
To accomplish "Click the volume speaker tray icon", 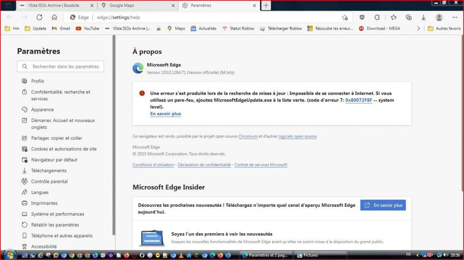I will click(x=445, y=255).
